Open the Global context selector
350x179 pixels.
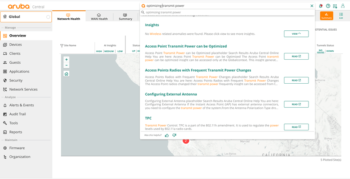(x=26, y=17)
